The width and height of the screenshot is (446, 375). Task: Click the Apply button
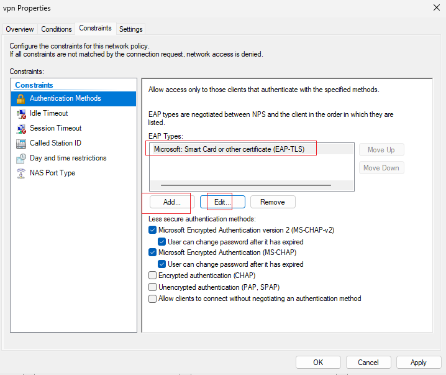419,363
